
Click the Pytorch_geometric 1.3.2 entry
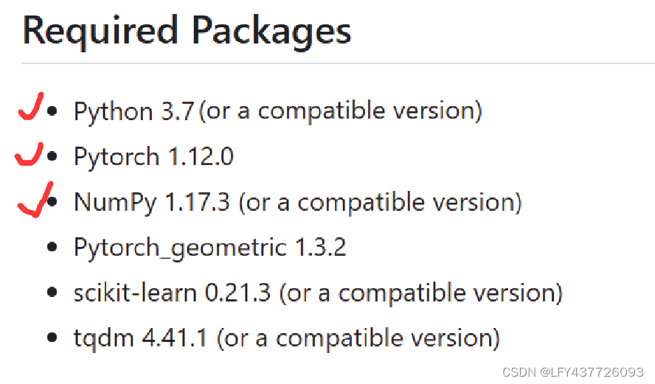click(x=209, y=247)
